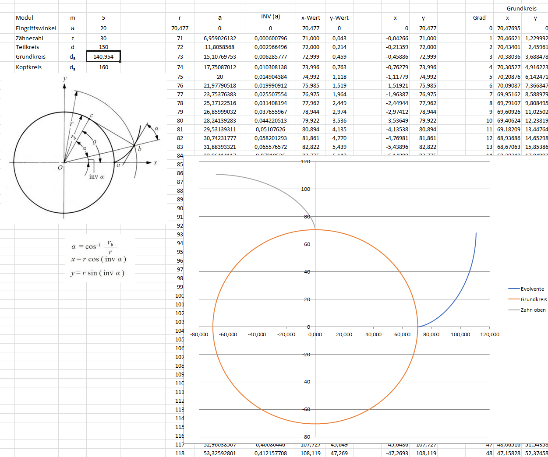548x457 pixels.
Task: Select the 'Zahn oben' legend entry
Action: coord(533,310)
